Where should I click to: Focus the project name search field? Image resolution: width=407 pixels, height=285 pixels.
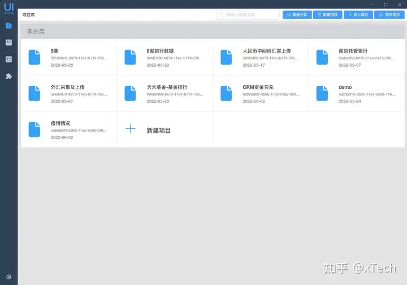point(248,15)
